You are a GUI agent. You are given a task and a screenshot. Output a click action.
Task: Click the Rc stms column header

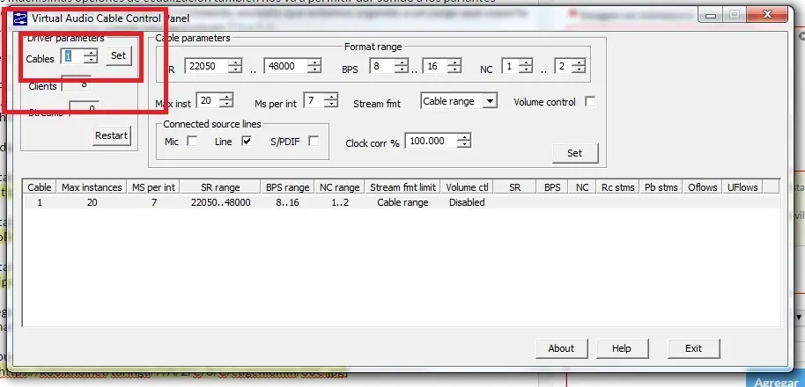pos(618,187)
